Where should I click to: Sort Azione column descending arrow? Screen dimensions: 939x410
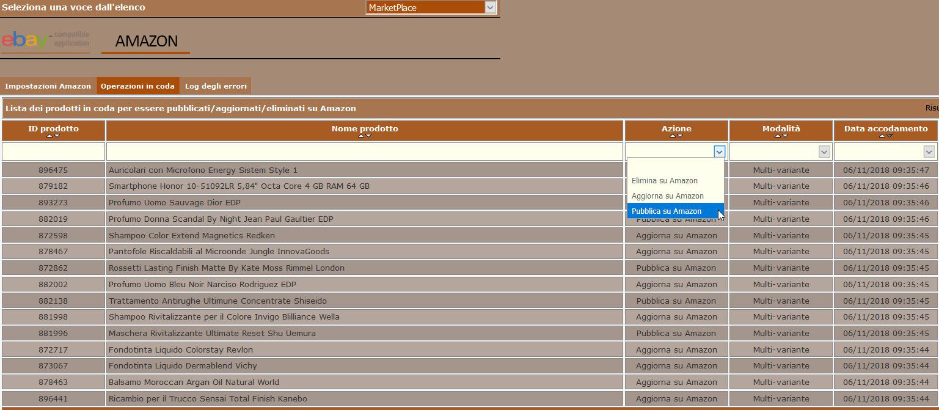click(680, 136)
